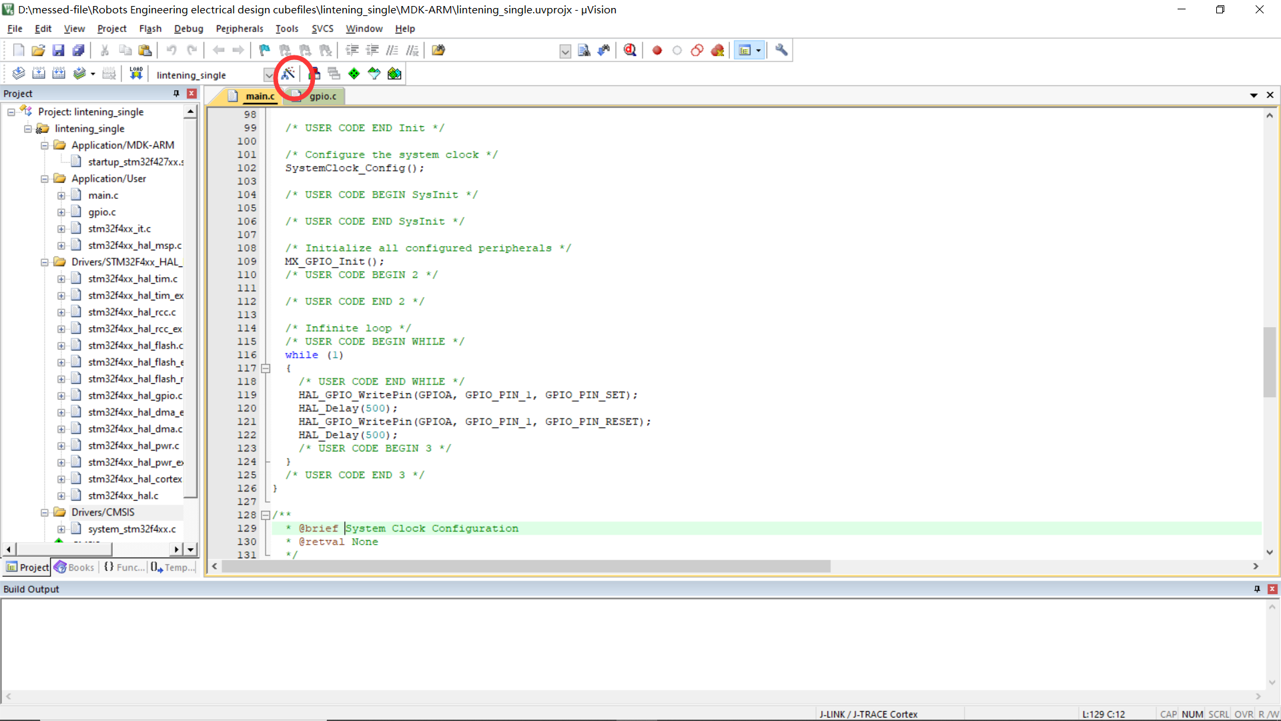Click the Save All icon
1281x721 pixels.
[x=79, y=50]
